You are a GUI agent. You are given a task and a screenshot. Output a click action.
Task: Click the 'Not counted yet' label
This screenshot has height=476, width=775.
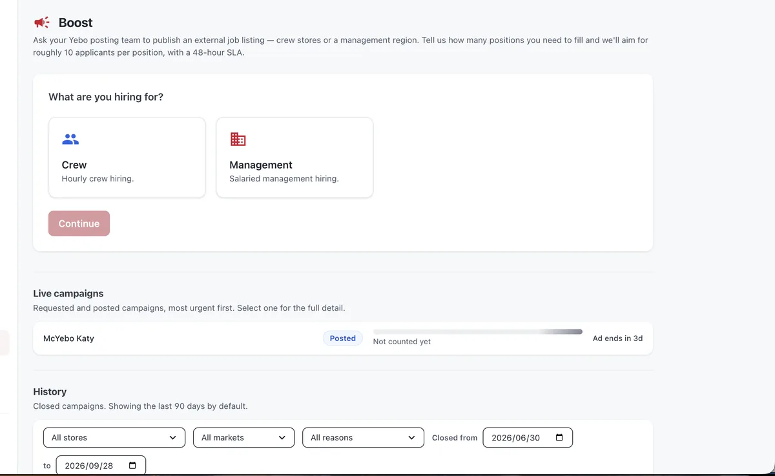[402, 342]
